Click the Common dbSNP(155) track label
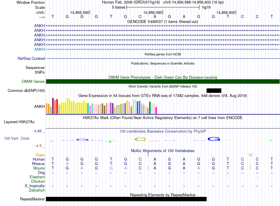Viewport: 280px width, 206px height. [26, 91]
